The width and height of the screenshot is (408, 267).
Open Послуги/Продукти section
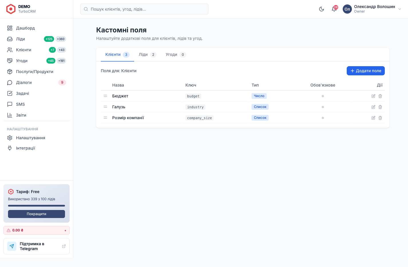tap(36, 72)
